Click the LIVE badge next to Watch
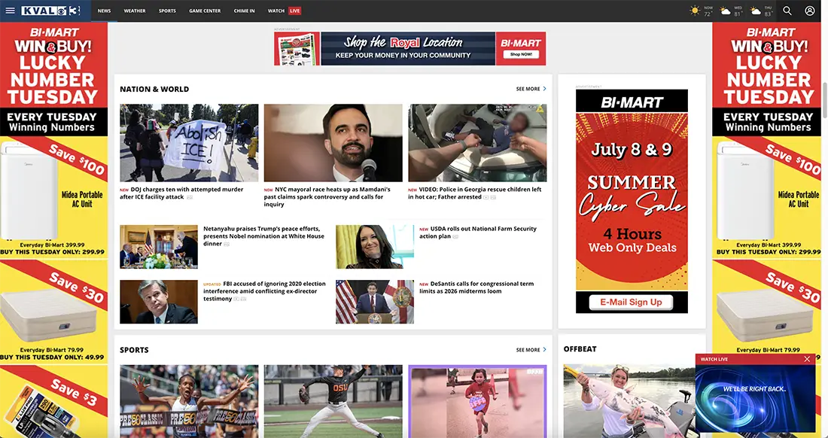Screen dimensions: 828x438 click(x=294, y=11)
